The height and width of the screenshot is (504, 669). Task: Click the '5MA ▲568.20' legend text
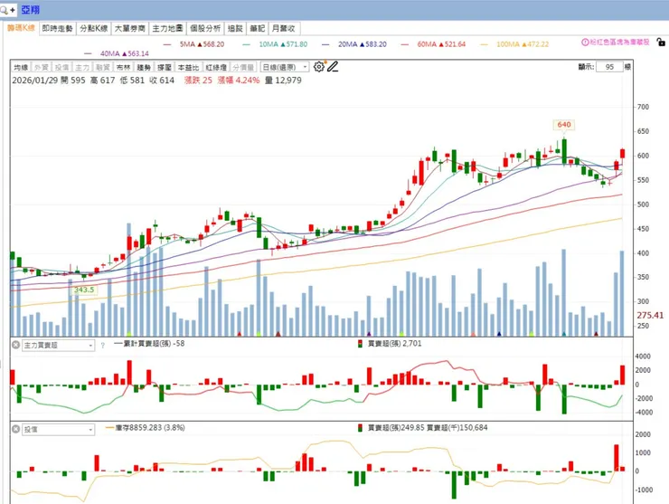[x=202, y=44]
